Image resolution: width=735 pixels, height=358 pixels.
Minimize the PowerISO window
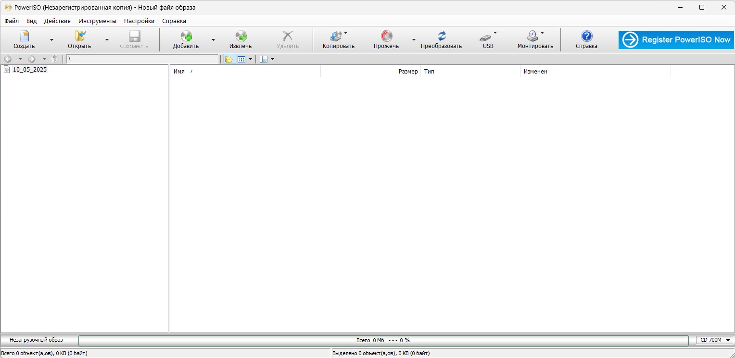[x=680, y=7]
